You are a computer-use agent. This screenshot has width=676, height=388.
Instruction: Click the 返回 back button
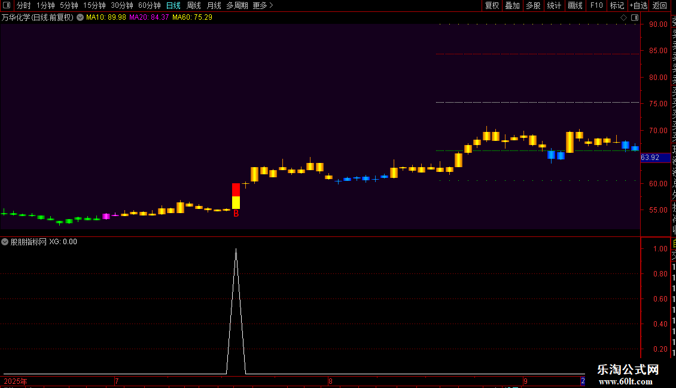[x=660, y=5]
